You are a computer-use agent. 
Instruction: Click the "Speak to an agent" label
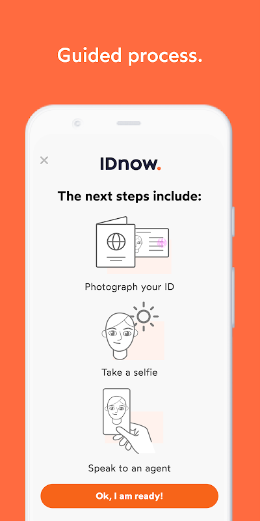[129, 468]
